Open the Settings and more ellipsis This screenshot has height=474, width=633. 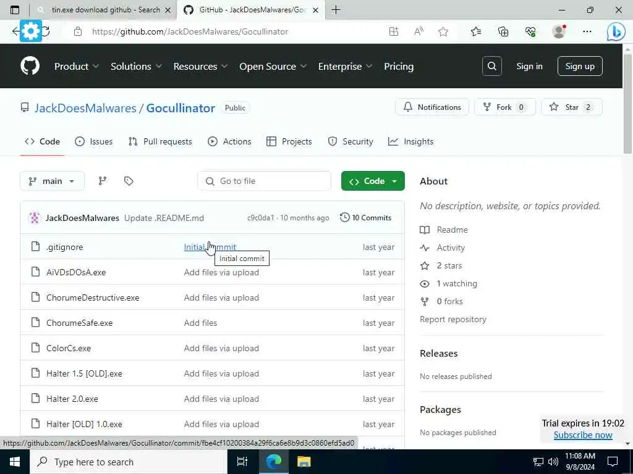pyautogui.click(x=587, y=31)
